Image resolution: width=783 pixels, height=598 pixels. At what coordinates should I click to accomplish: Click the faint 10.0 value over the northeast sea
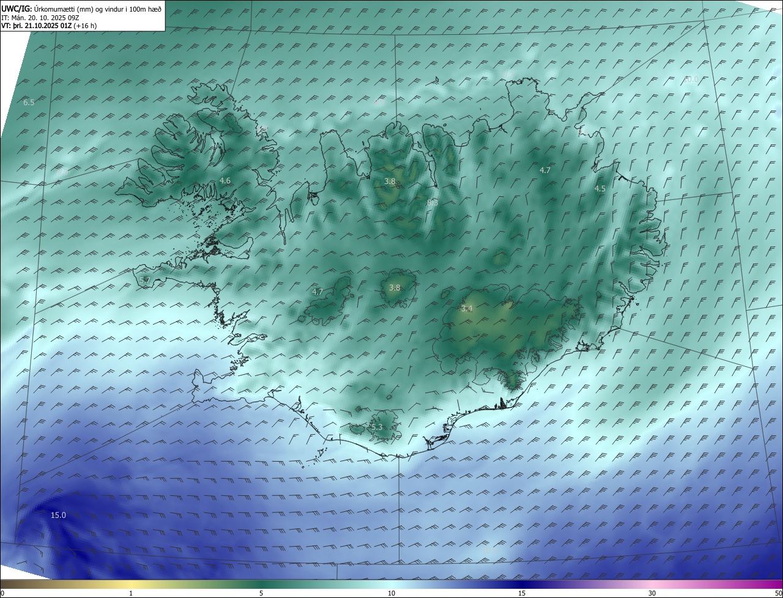pyautogui.click(x=691, y=79)
